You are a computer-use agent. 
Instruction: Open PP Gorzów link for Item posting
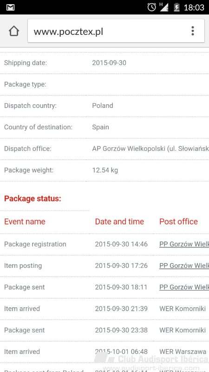point(184,266)
